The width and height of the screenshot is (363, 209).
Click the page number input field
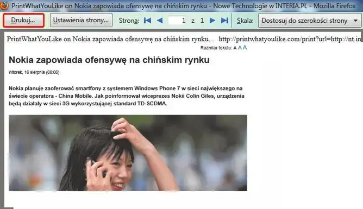click(177, 21)
